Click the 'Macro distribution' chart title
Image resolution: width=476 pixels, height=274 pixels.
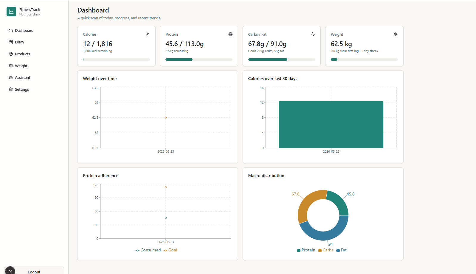[266, 176]
